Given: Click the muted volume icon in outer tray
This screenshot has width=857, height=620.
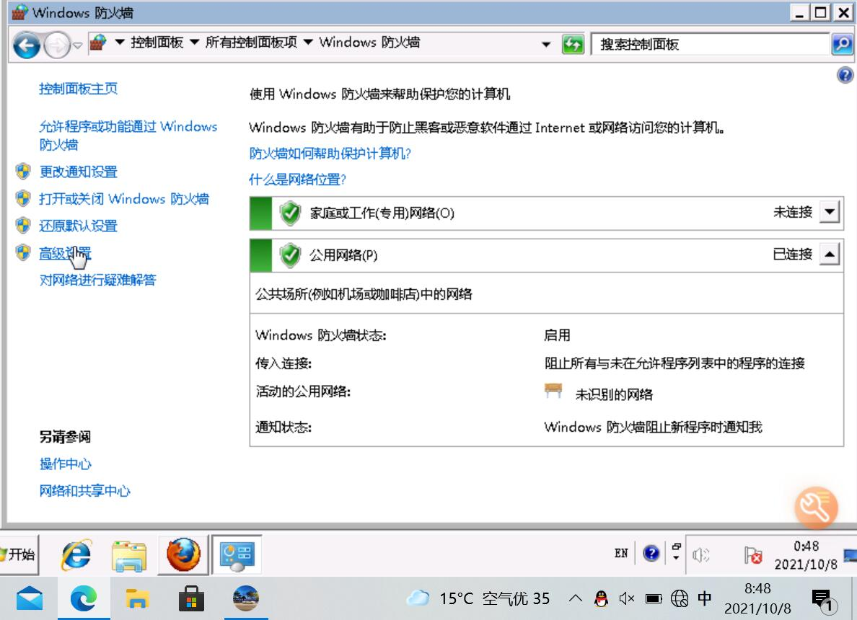Looking at the screenshot, I should [626, 598].
